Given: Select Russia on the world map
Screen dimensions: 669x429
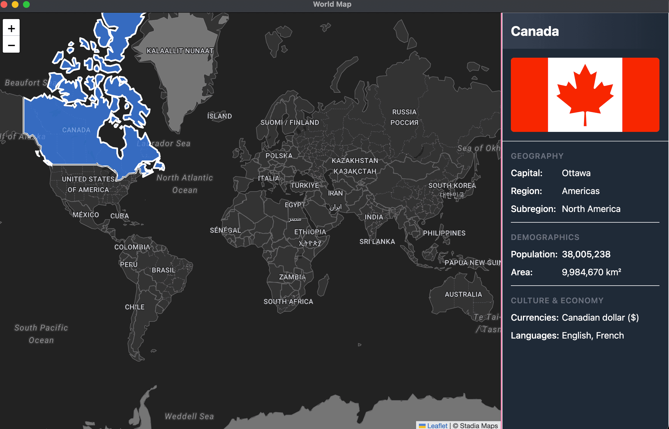Looking at the screenshot, I should tap(404, 112).
